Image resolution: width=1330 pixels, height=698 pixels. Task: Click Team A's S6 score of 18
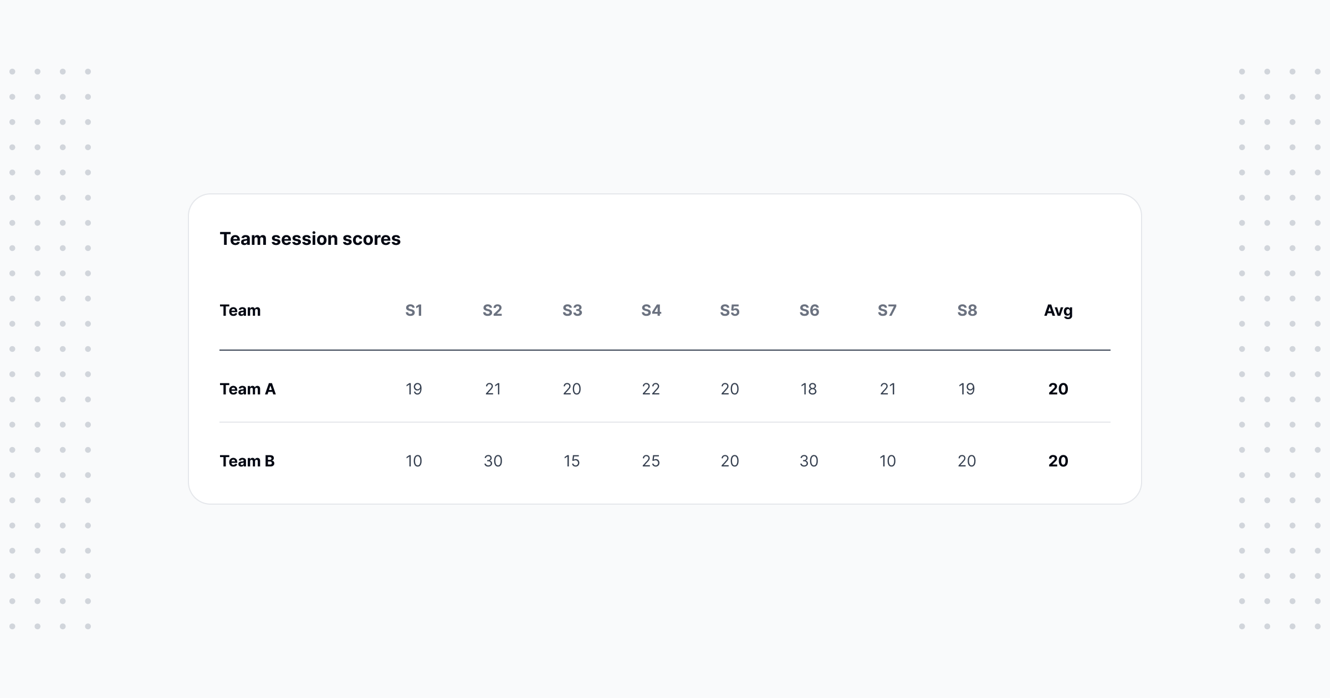tap(809, 389)
